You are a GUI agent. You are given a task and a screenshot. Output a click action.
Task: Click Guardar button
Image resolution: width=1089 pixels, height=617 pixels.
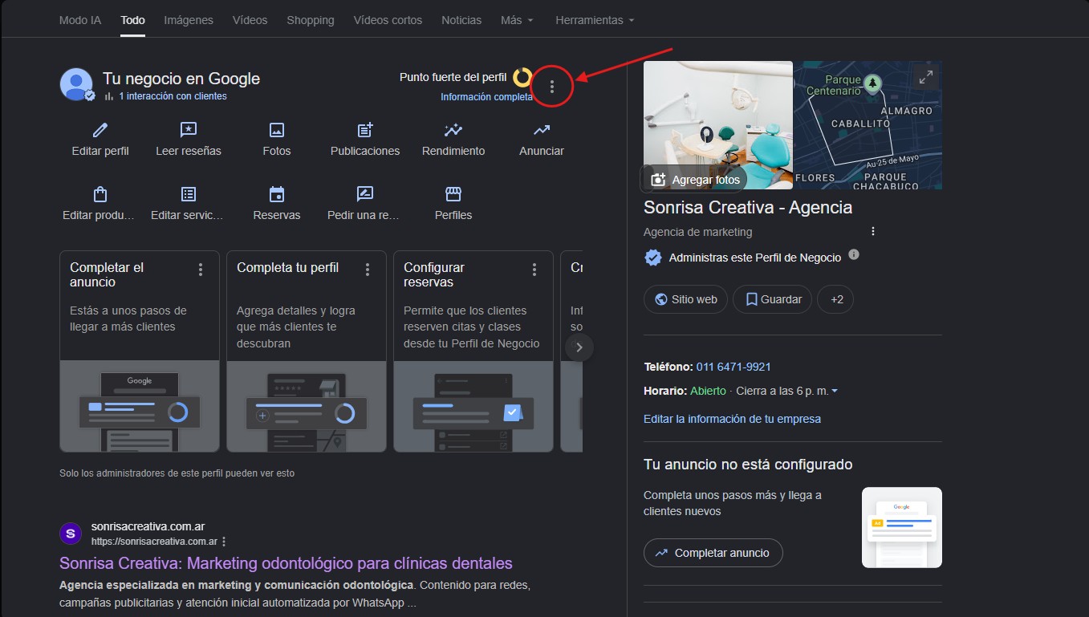(x=772, y=299)
